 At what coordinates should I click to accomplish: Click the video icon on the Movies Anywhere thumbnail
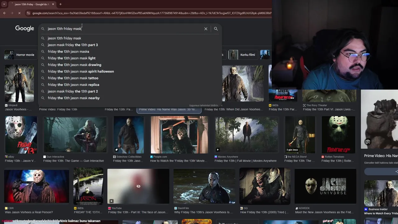click(x=218, y=150)
